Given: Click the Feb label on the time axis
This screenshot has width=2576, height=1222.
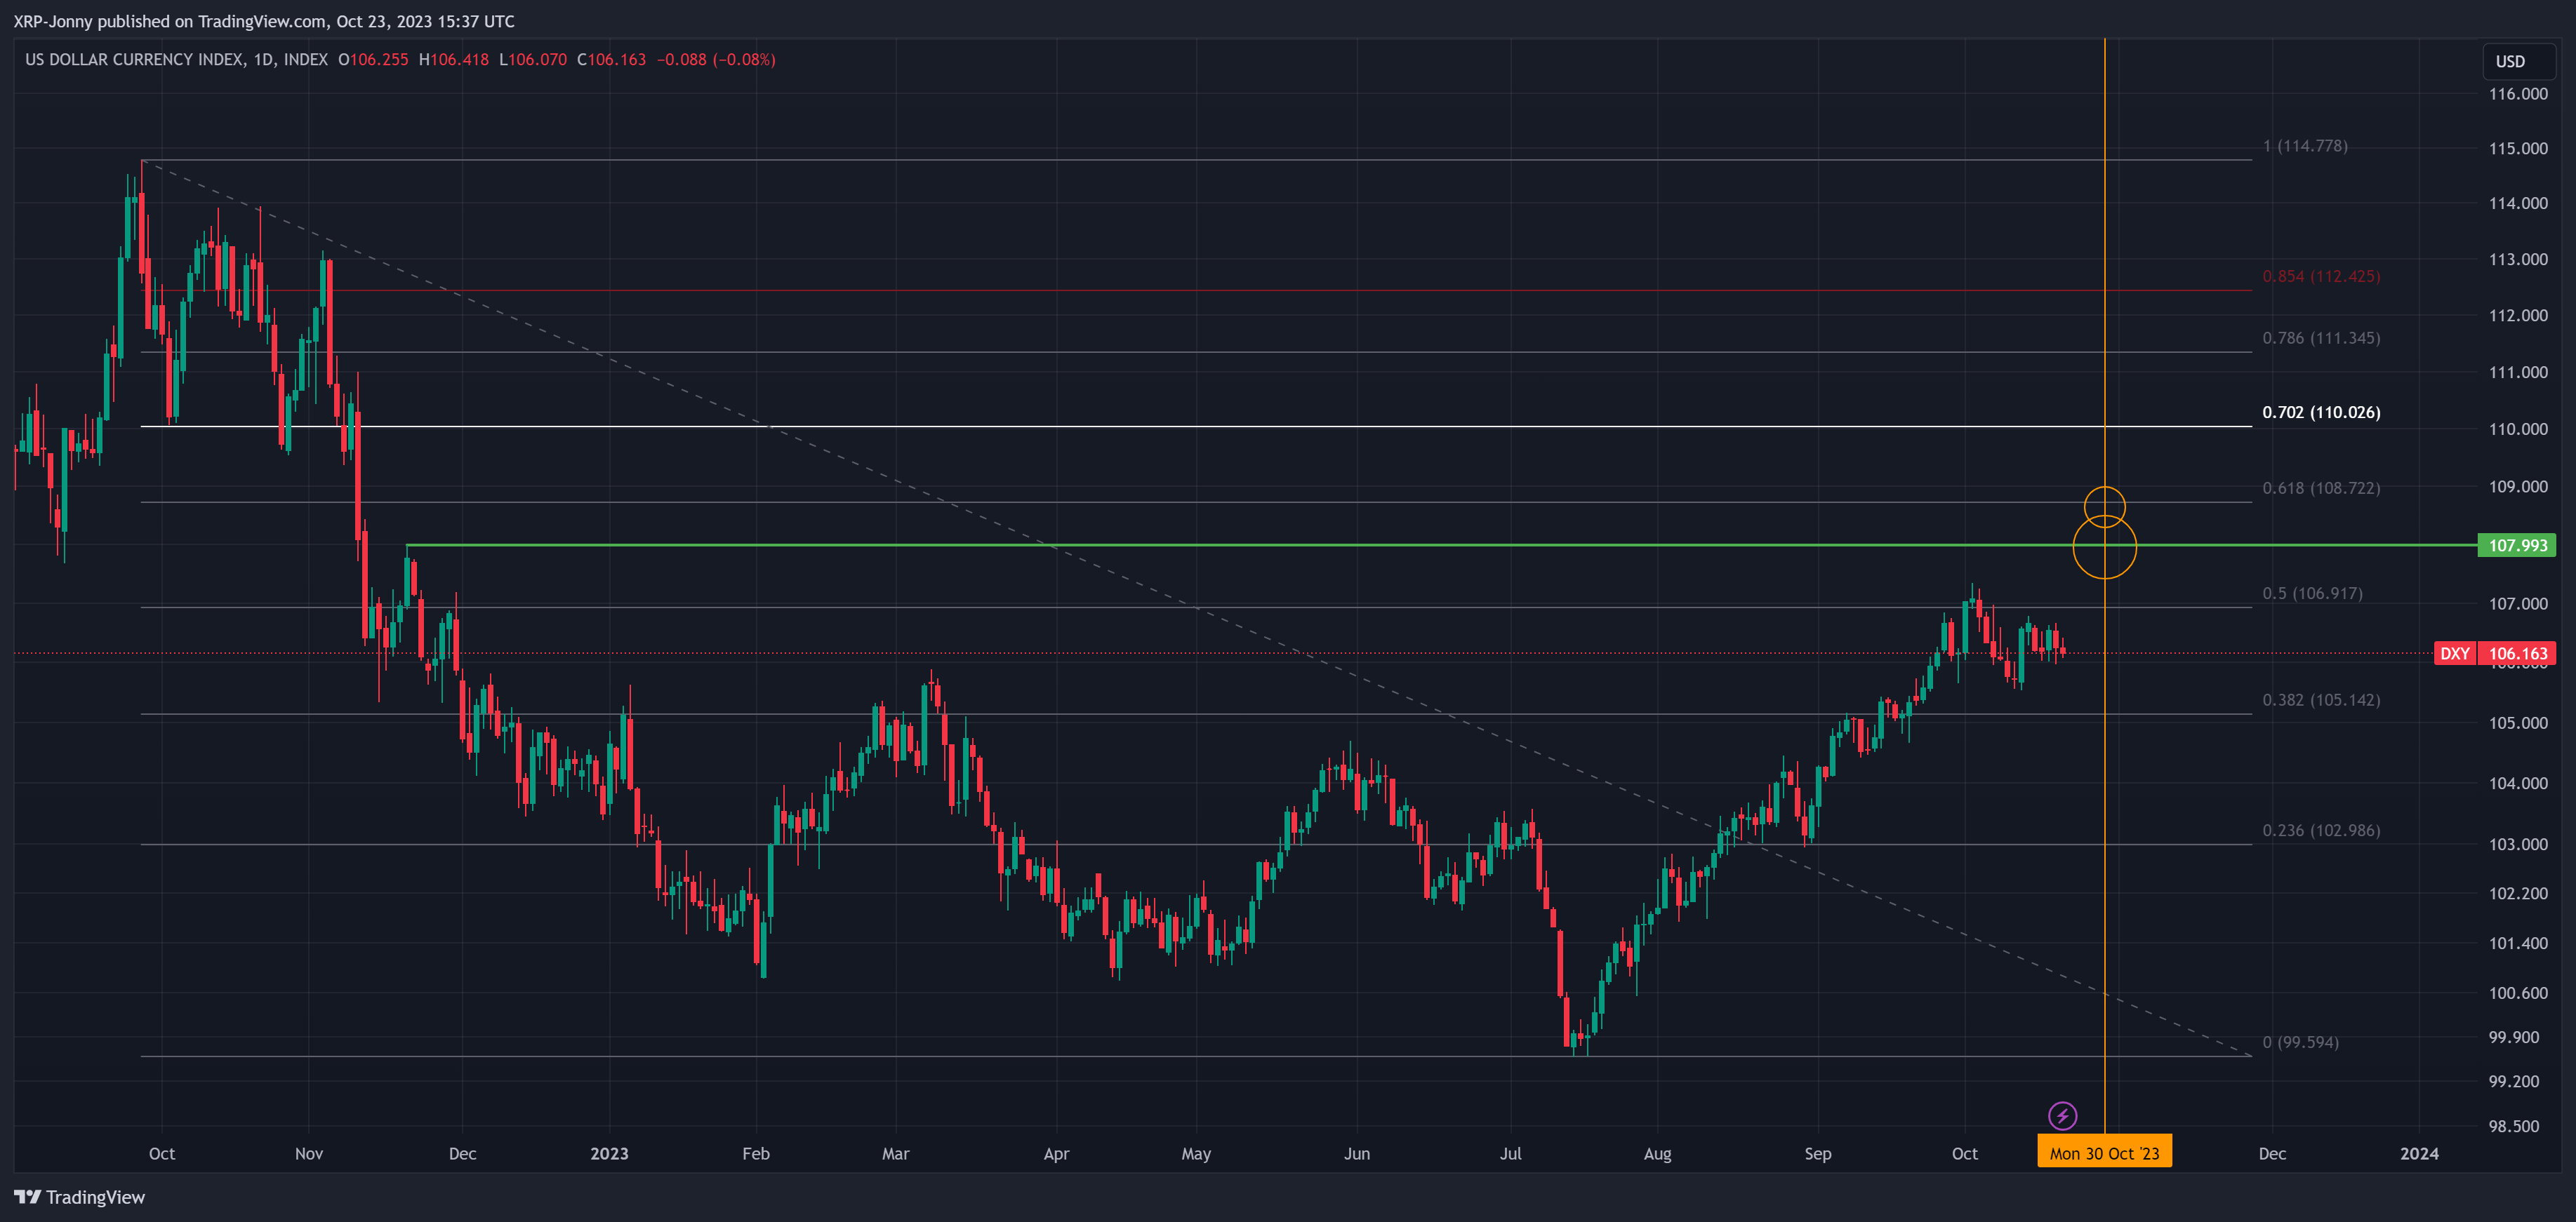Looking at the screenshot, I should coord(756,1153).
